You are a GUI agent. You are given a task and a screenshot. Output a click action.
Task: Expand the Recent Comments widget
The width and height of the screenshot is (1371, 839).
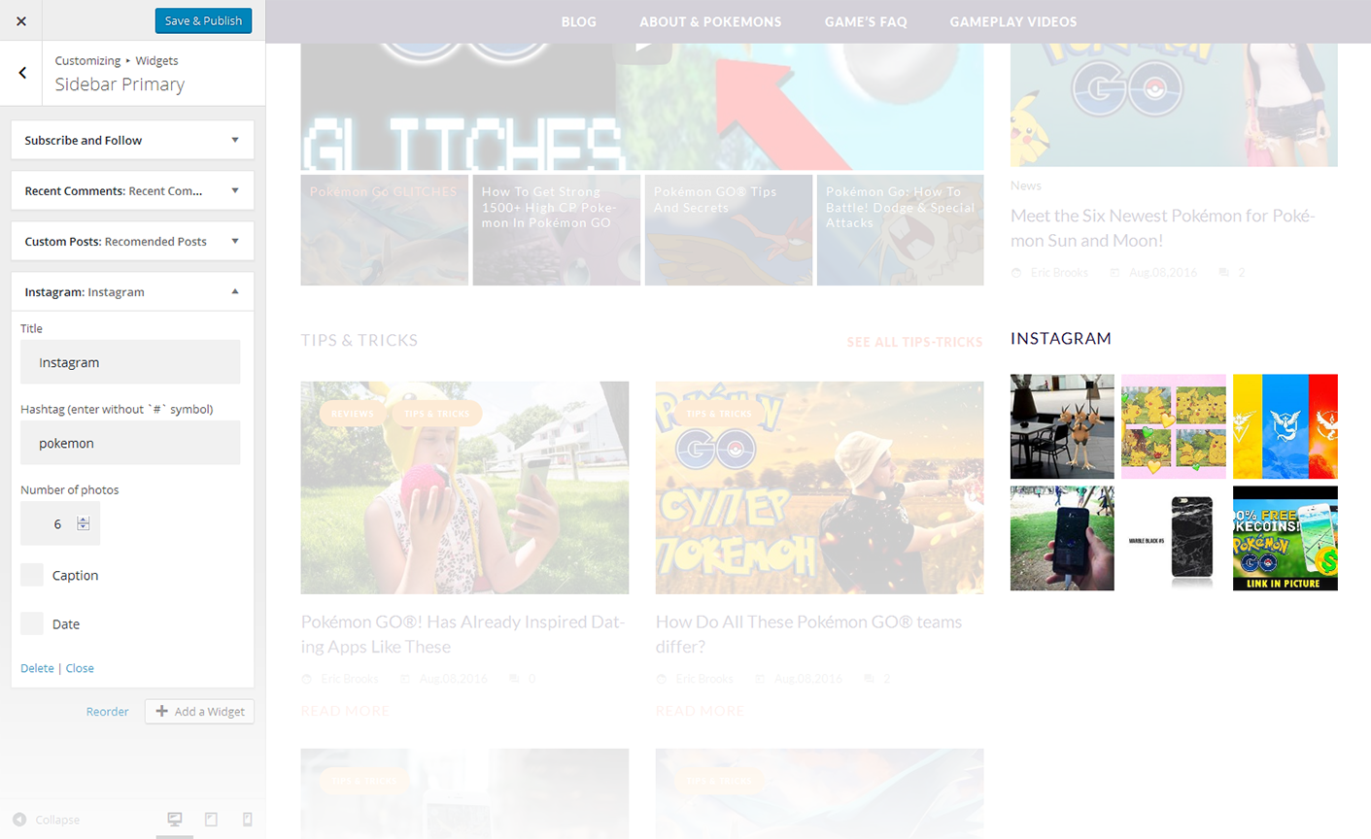click(x=234, y=190)
